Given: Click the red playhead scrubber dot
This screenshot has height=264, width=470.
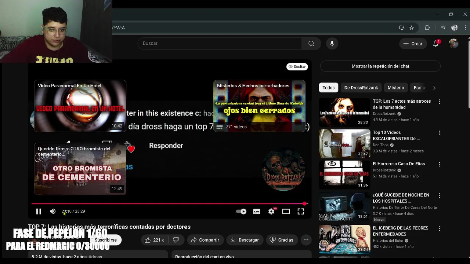Looking at the screenshot, I should pos(305,203).
